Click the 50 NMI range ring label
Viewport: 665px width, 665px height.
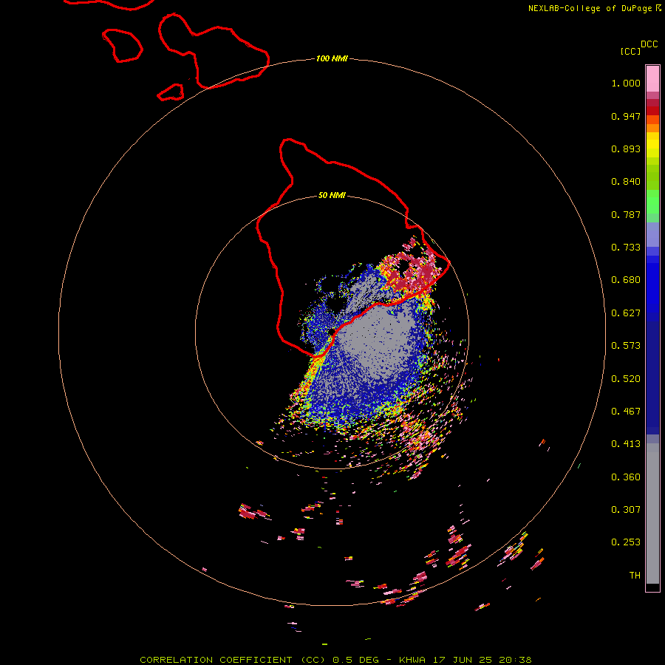(x=332, y=196)
